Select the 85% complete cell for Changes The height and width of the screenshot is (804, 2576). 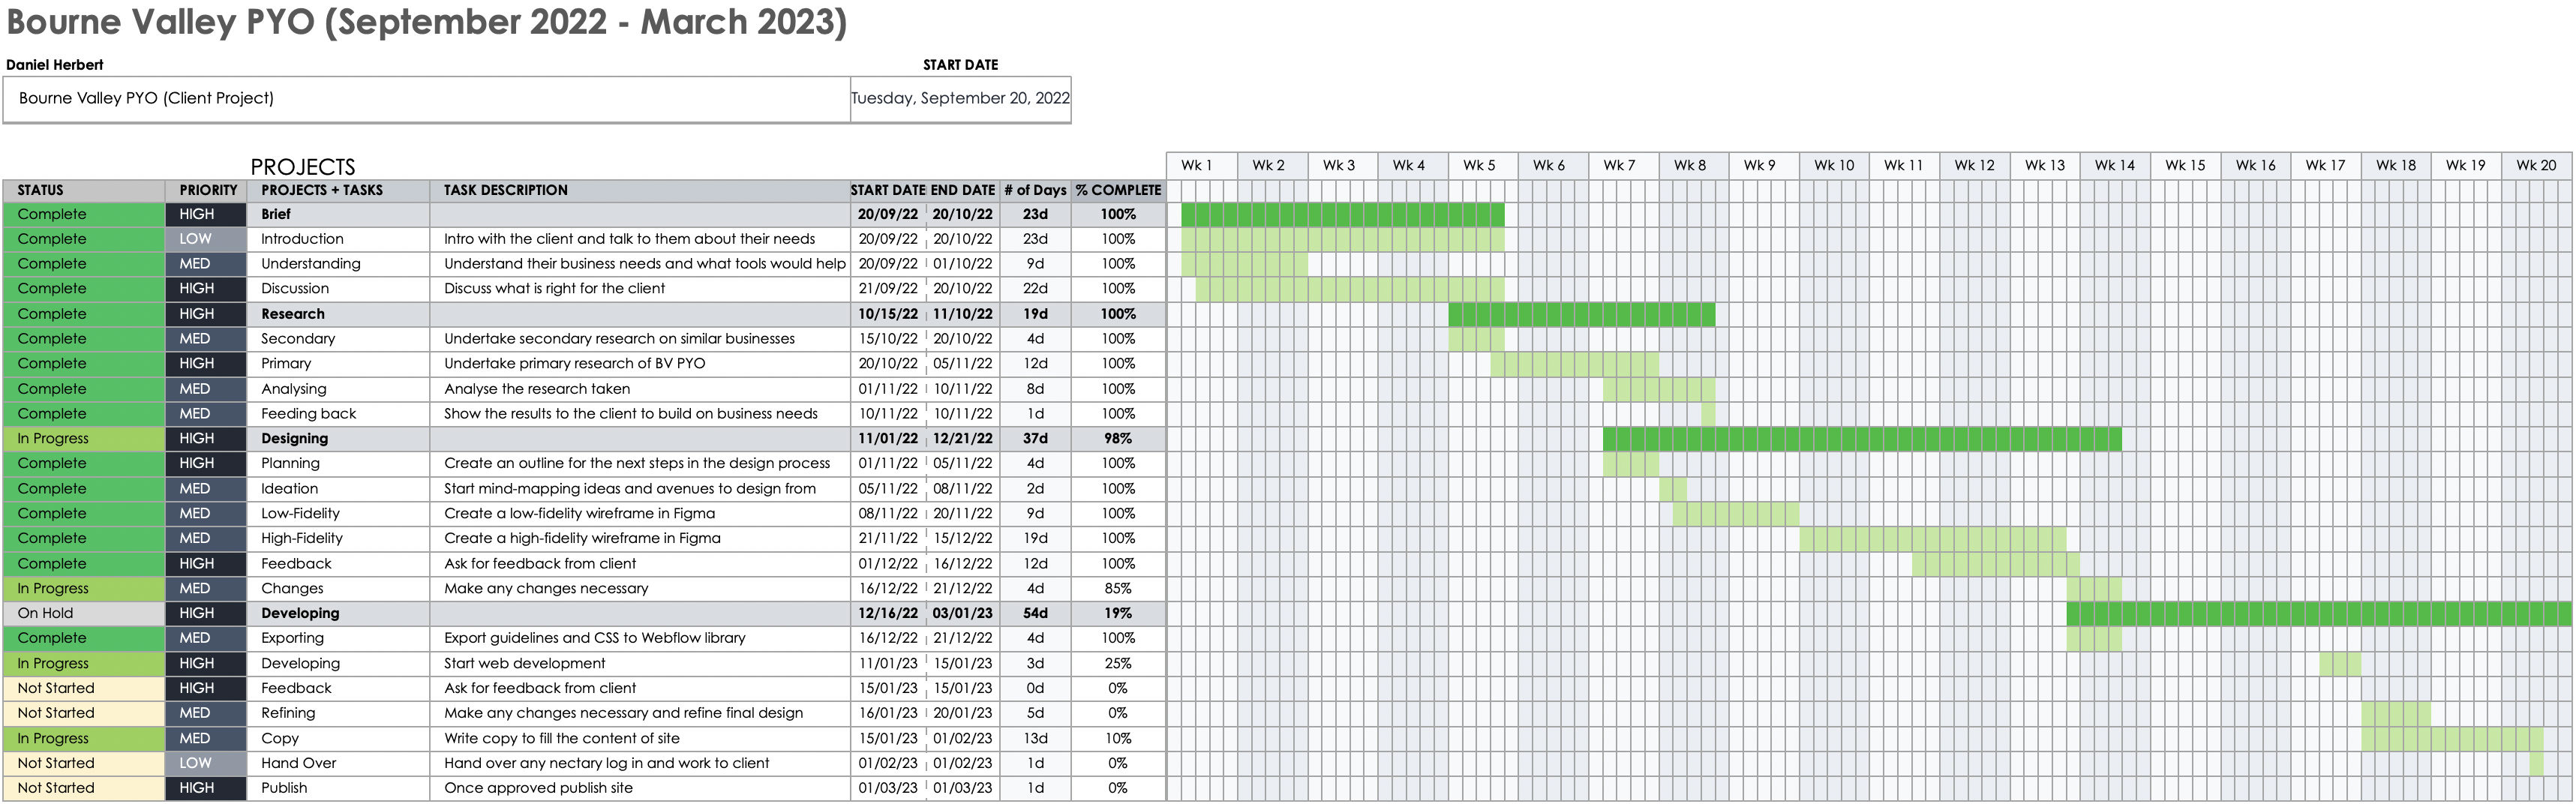pyautogui.click(x=1117, y=588)
